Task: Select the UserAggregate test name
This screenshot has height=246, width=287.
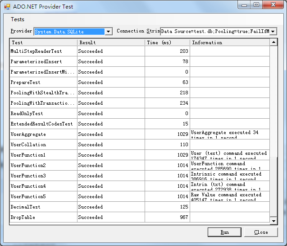Action: [28, 135]
